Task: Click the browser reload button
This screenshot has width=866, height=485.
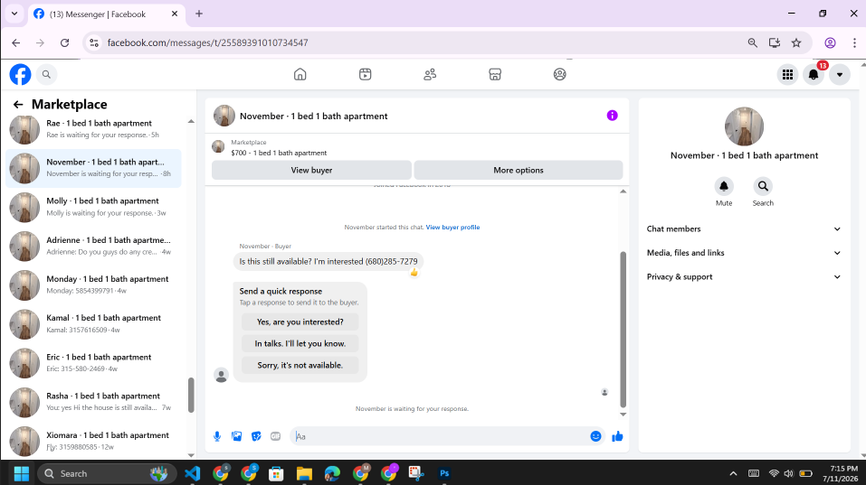Action: 64,42
